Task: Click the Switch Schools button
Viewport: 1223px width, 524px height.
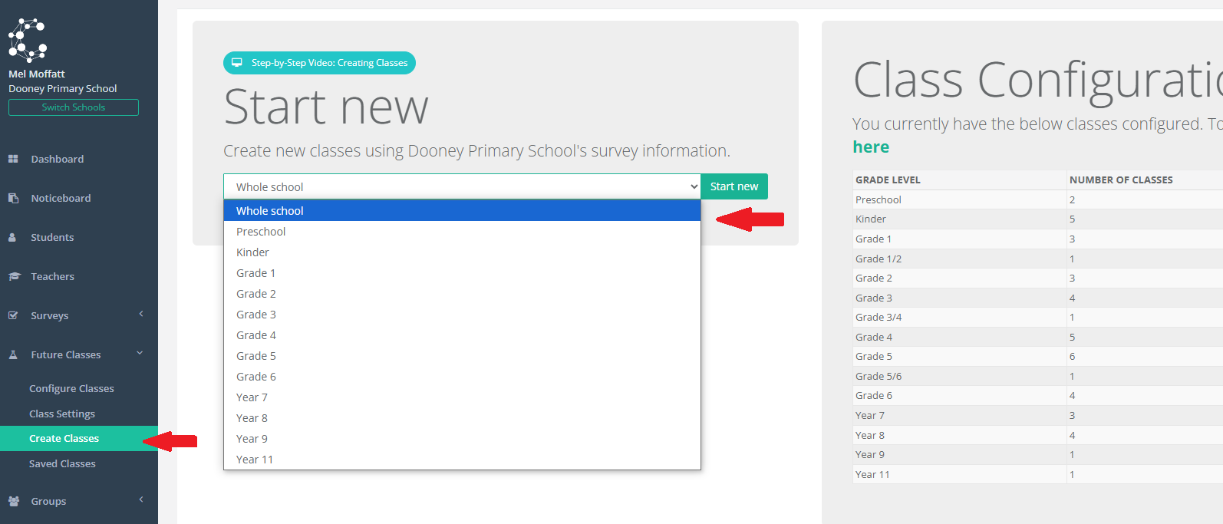Action: click(x=74, y=107)
